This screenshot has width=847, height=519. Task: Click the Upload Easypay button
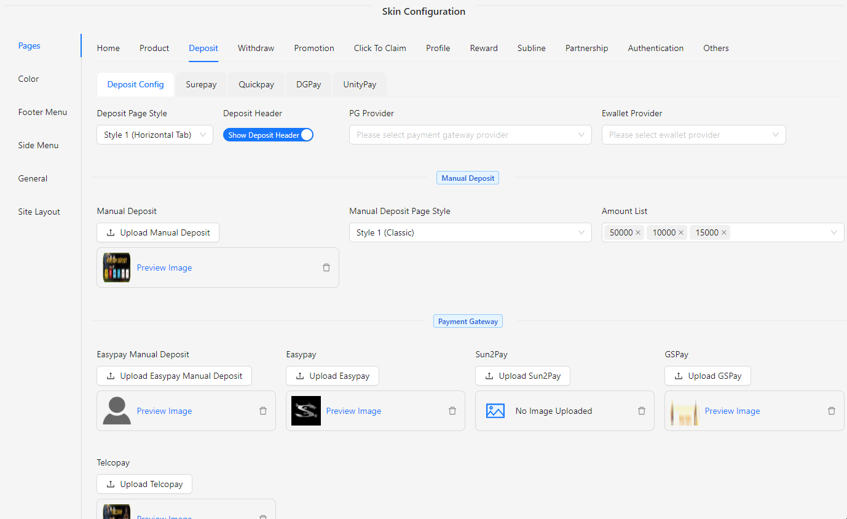click(332, 376)
